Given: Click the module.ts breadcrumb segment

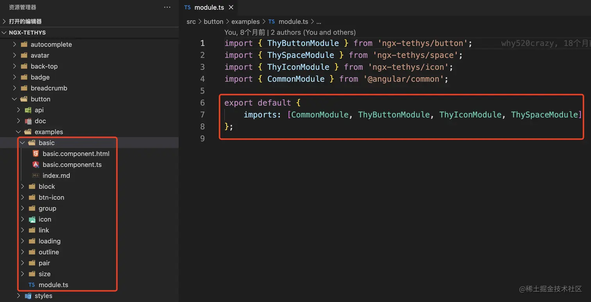Looking at the screenshot, I should pyautogui.click(x=293, y=22).
